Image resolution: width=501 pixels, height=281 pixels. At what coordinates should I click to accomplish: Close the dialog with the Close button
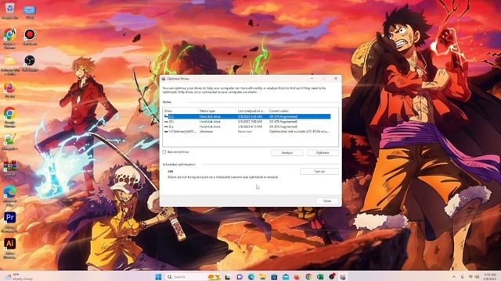tap(327, 201)
